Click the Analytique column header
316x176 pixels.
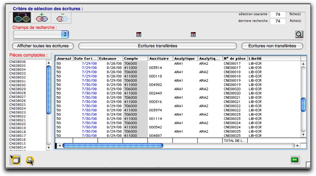[x=185, y=58]
